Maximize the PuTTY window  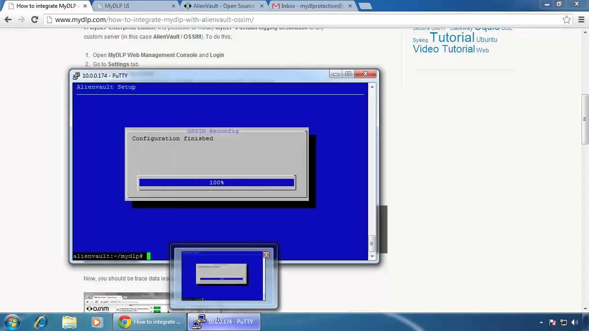(x=348, y=74)
